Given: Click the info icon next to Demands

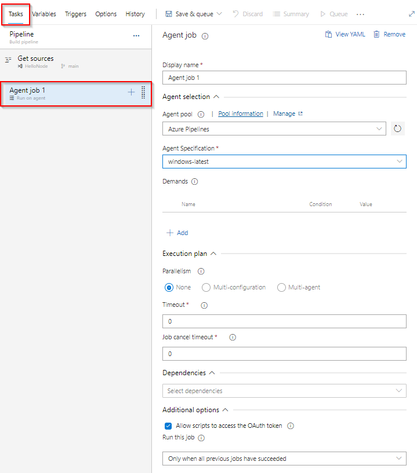Looking at the screenshot, I should (x=194, y=181).
